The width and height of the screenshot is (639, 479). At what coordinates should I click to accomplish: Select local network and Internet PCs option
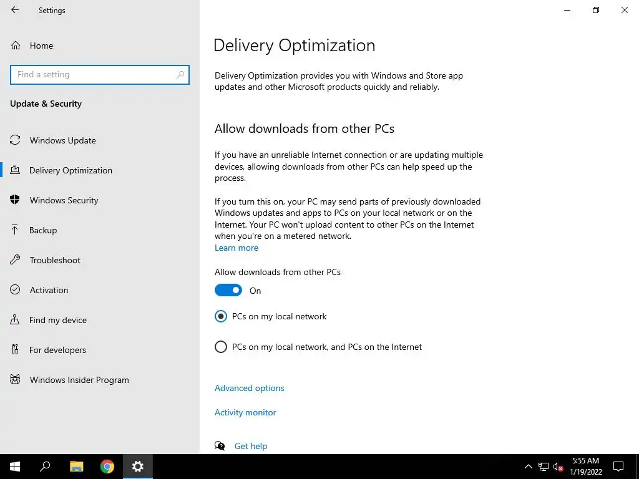point(221,347)
